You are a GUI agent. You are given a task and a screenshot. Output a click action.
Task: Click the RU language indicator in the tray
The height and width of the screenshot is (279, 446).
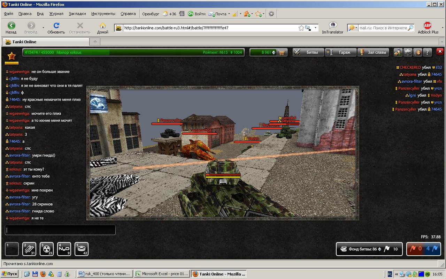[x=390, y=274]
